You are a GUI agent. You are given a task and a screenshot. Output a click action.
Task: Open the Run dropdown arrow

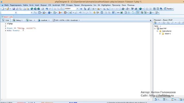(34, 20)
